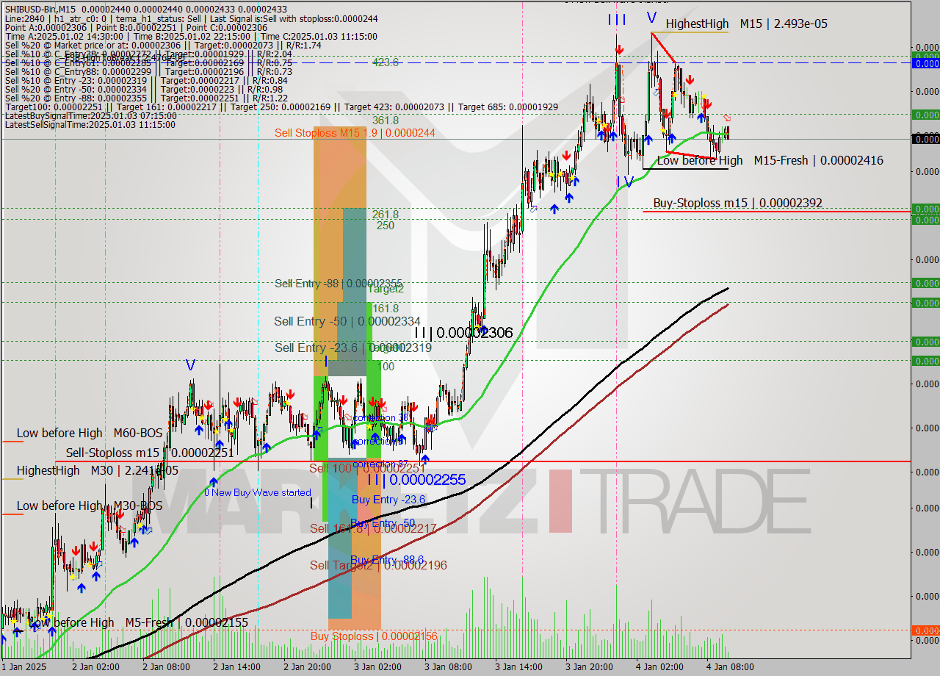Viewport: 940px width, 676px height.
Task: Click '4 Jan 08:00' on time axis
Action: pyautogui.click(x=730, y=667)
